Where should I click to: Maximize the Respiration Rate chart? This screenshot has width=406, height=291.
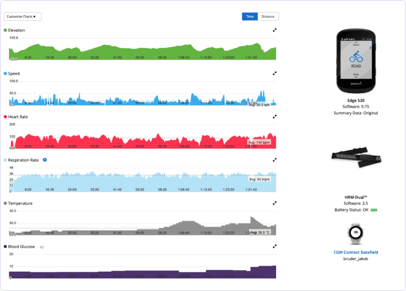point(275,159)
